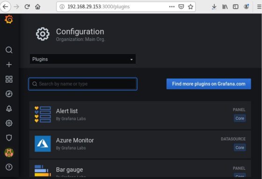
Task: Save page to Pocket icon
Action: [x=181, y=7]
